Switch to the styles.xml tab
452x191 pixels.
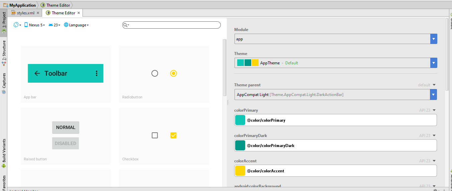(25, 13)
